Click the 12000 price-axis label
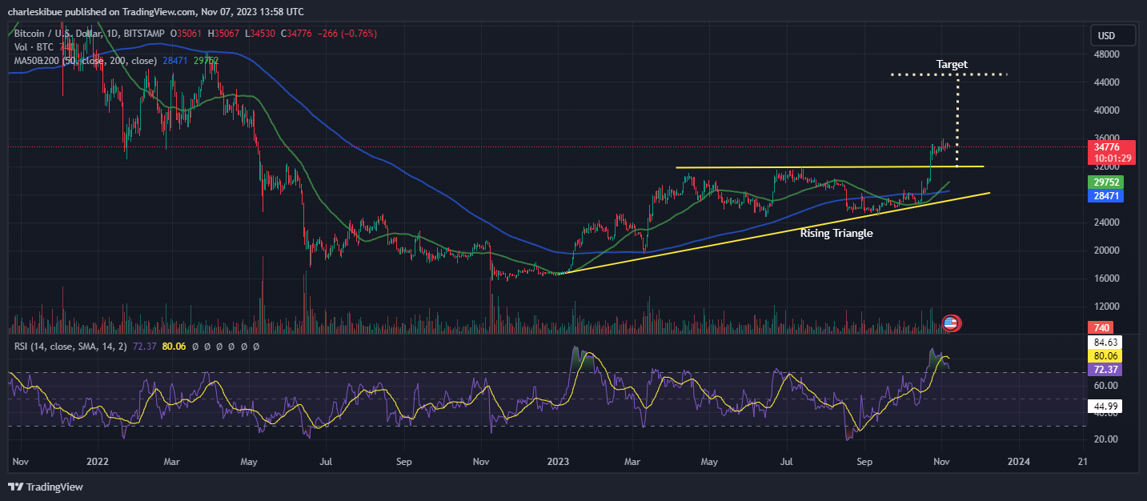1147x501 pixels. point(1107,307)
